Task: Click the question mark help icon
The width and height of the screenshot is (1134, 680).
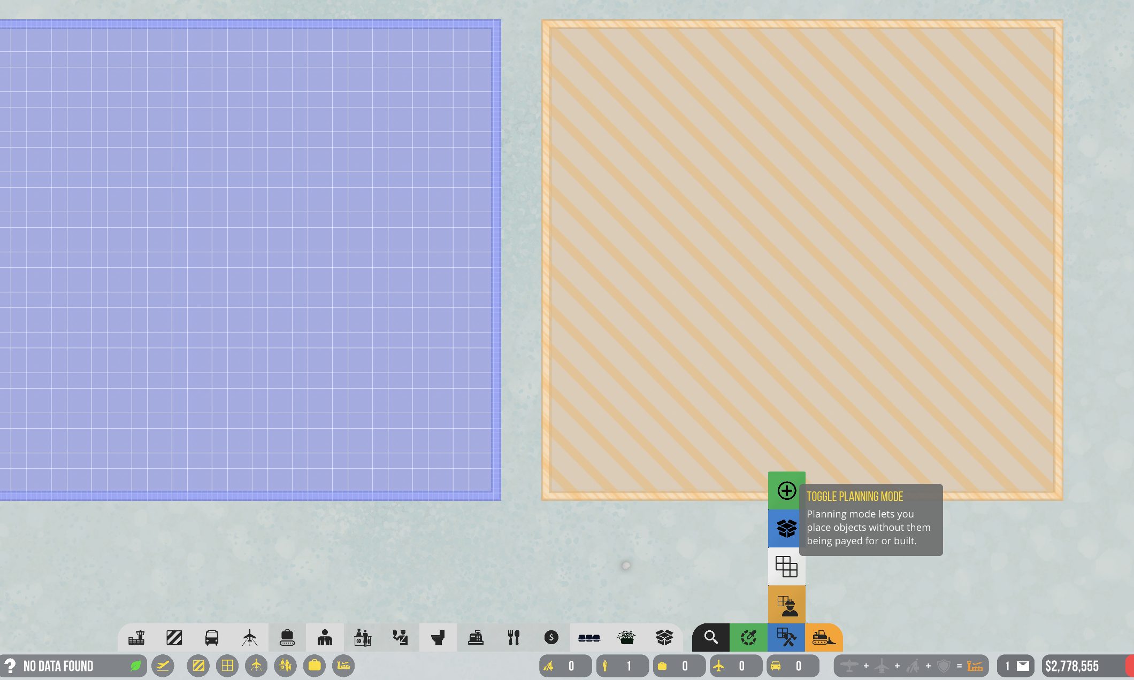Action: [x=11, y=666]
